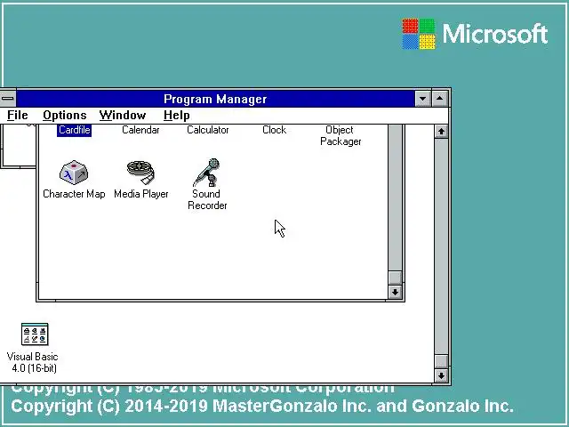Maximize Program Manager with the up-arrow button
This screenshot has height=427, width=569.
pyautogui.click(x=440, y=99)
